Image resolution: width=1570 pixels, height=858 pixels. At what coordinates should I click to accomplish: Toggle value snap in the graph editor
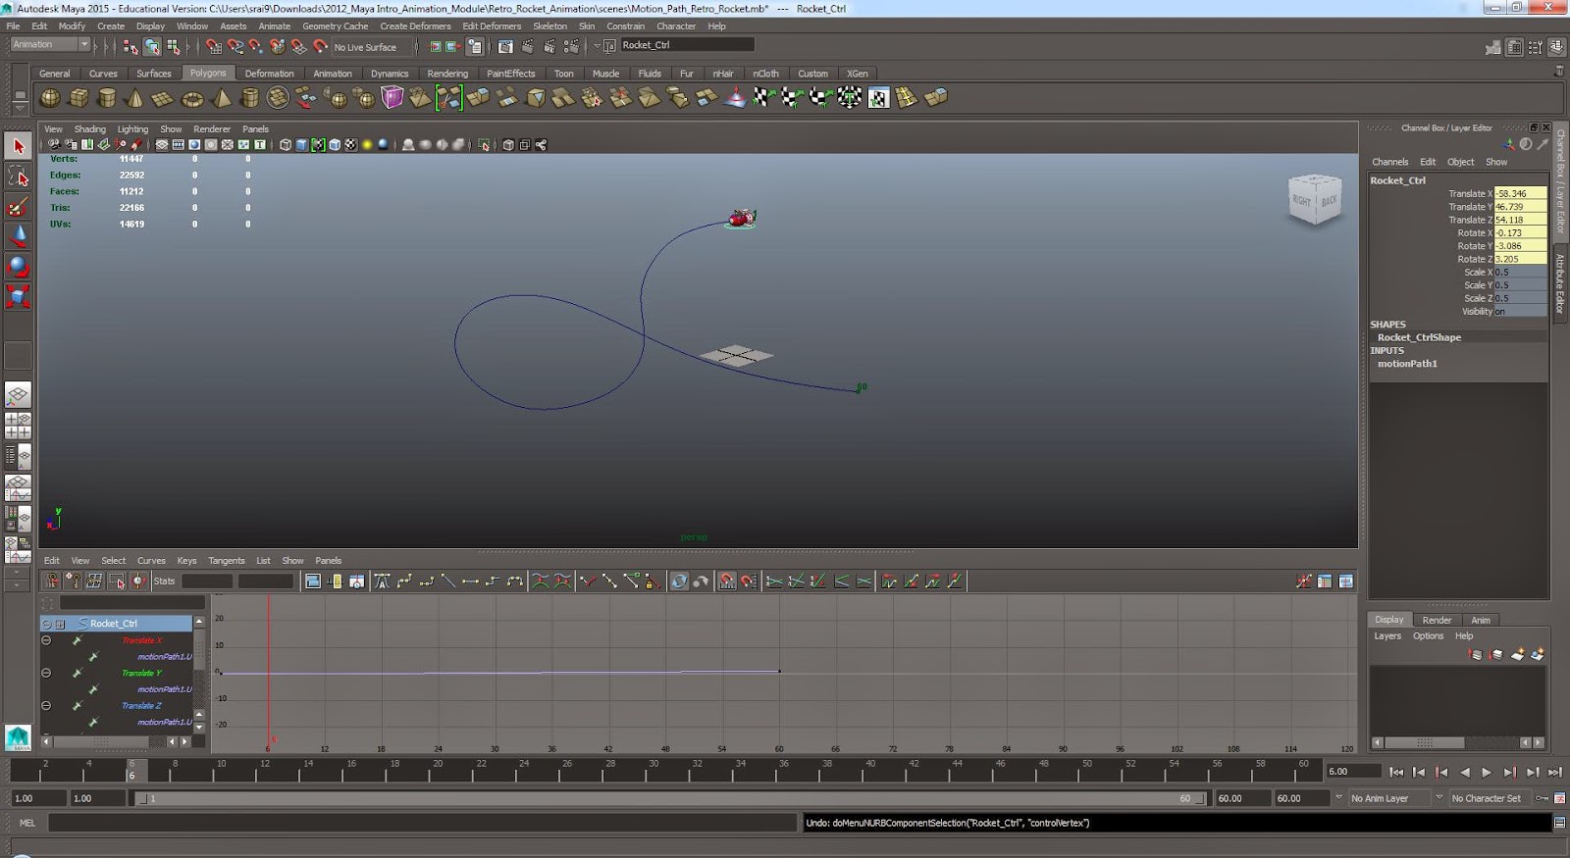[749, 581]
